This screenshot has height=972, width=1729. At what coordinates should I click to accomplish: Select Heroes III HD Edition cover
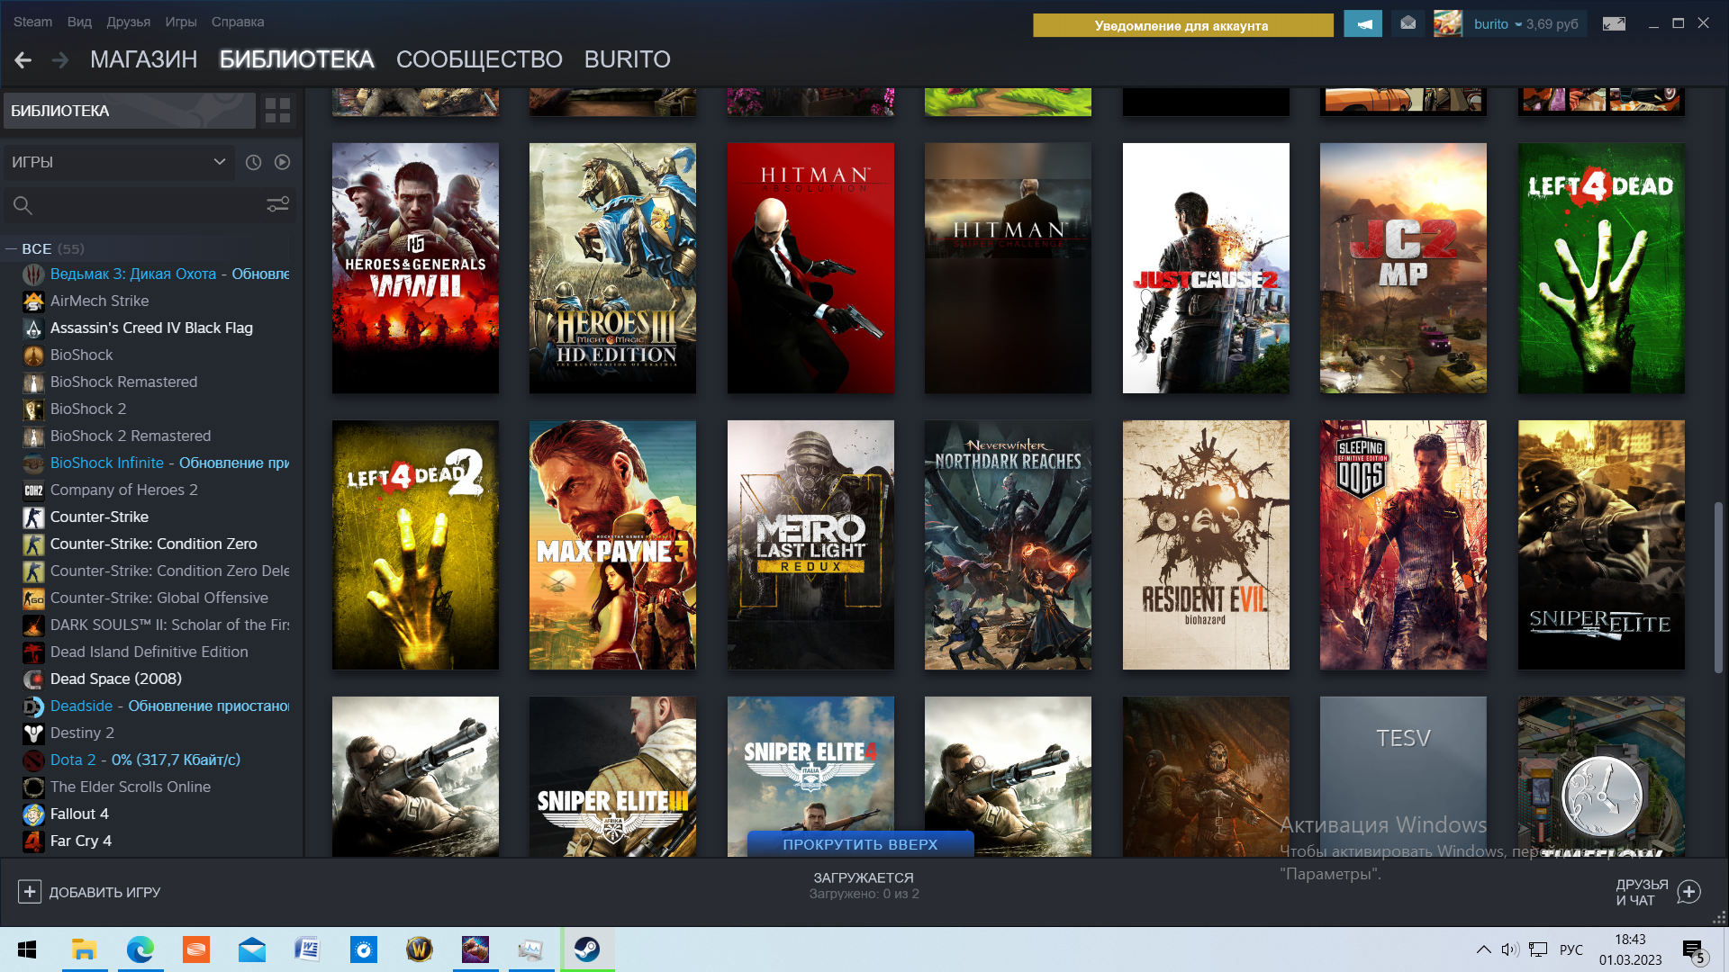[x=612, y=268]
